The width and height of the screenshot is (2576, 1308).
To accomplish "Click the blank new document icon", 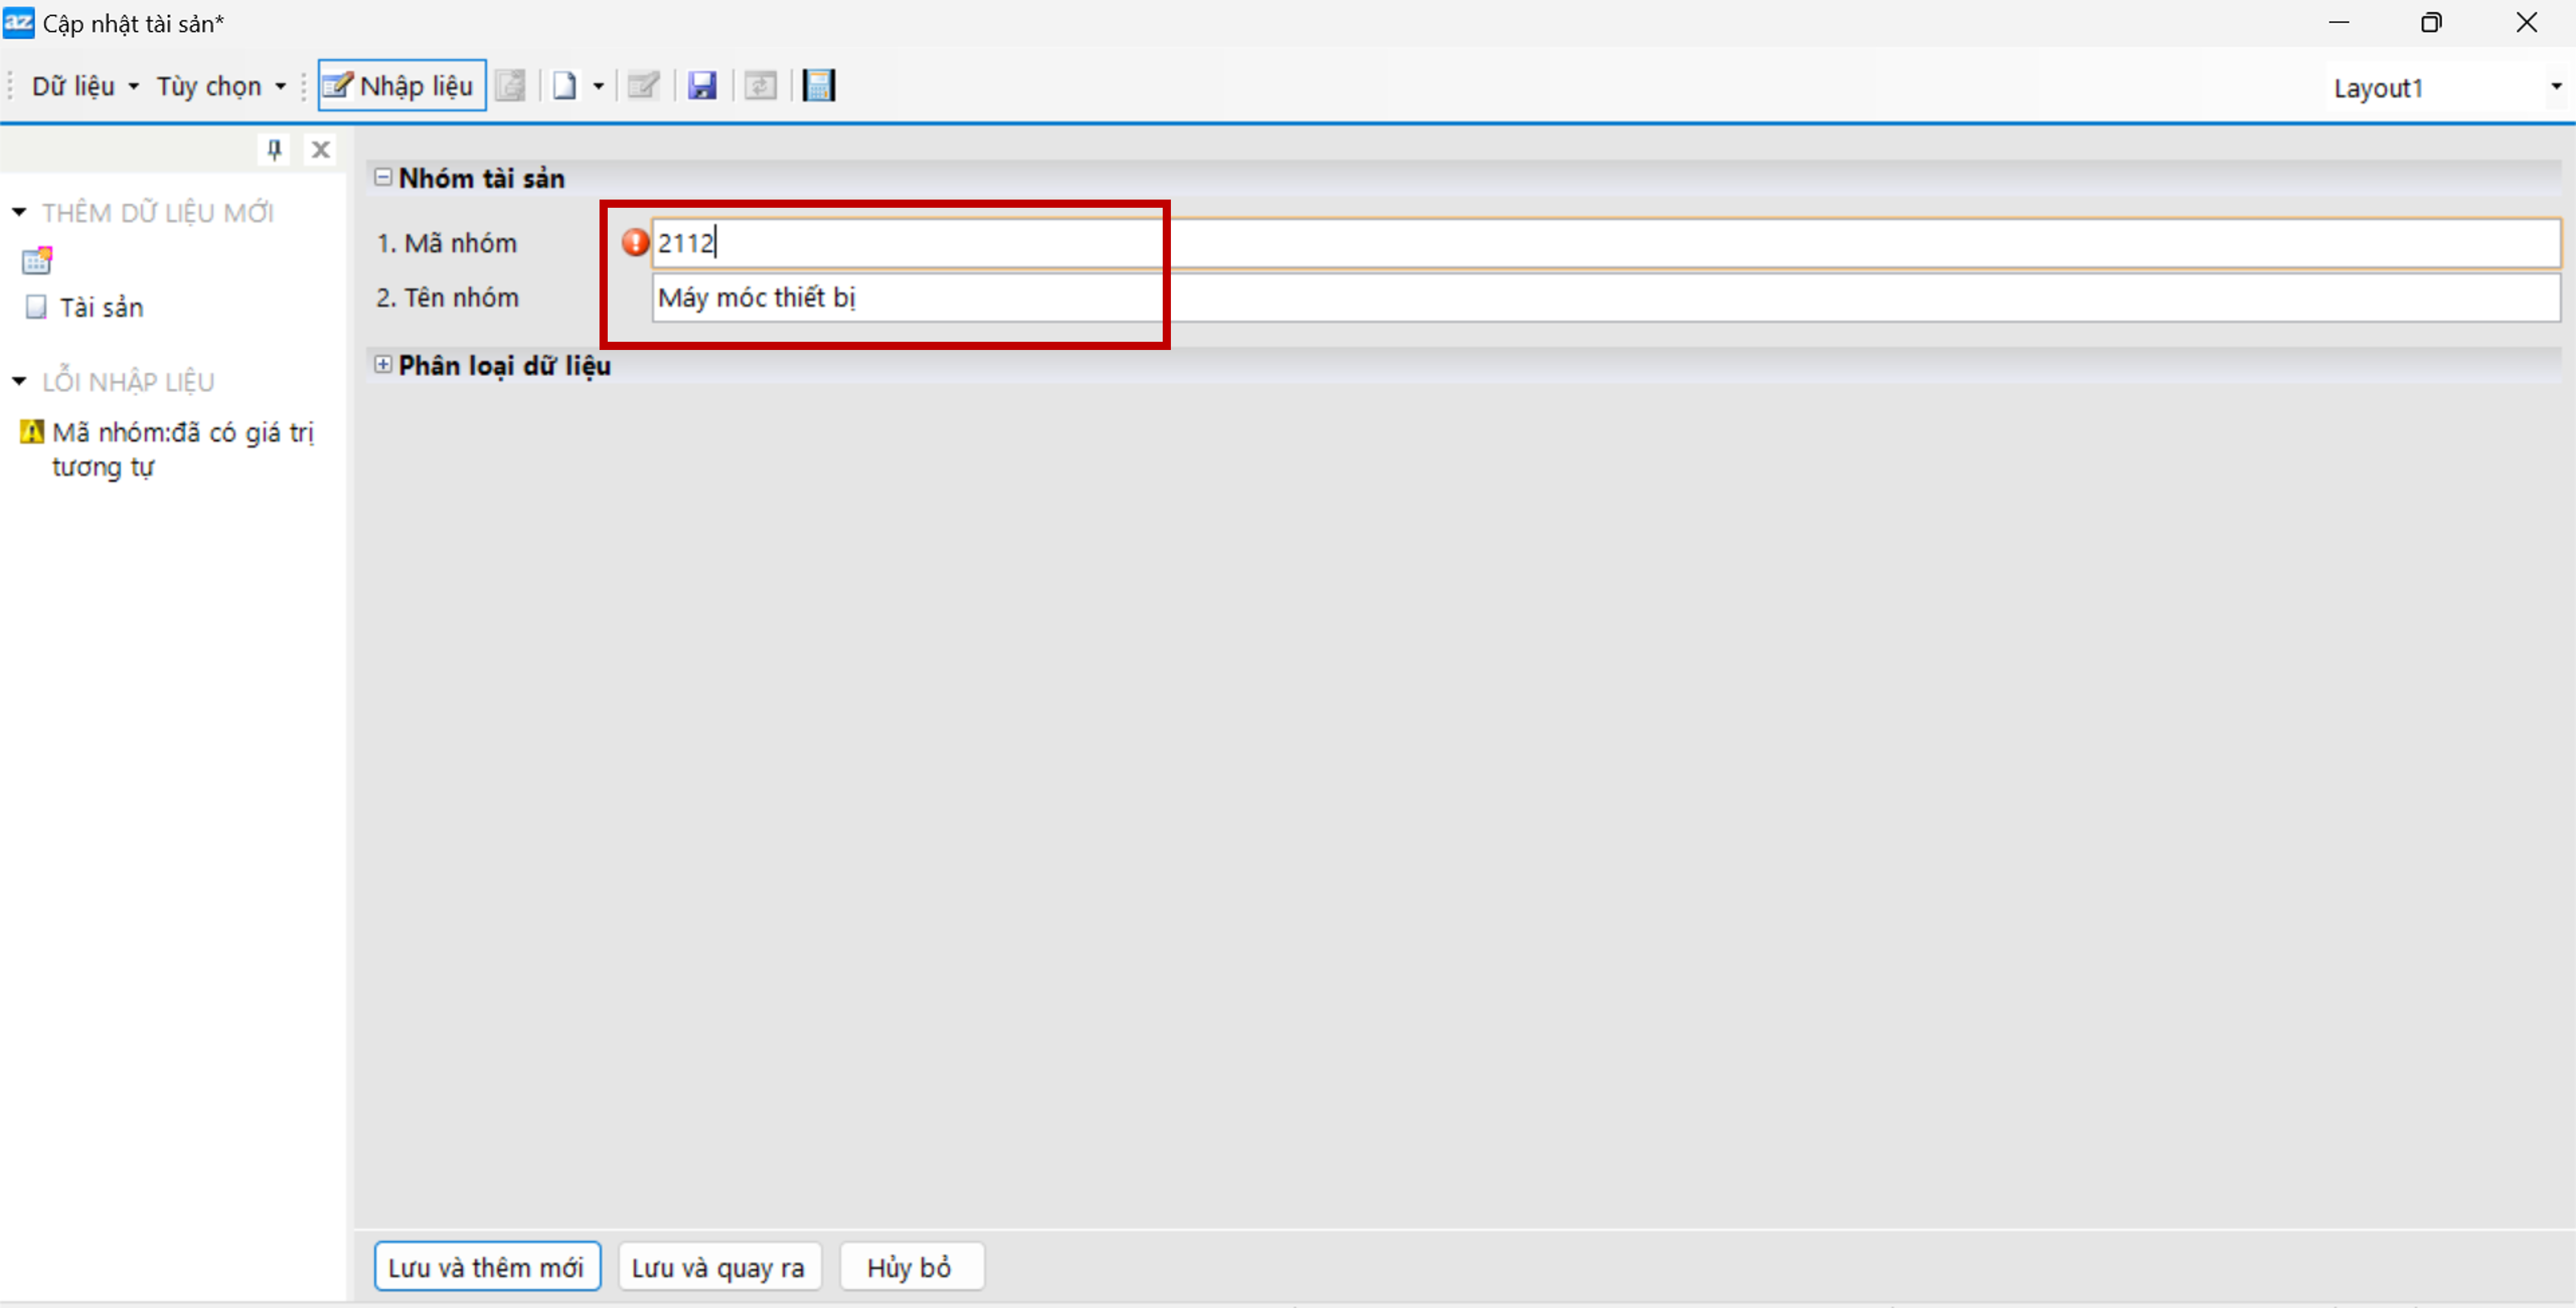I will [564, 86].
